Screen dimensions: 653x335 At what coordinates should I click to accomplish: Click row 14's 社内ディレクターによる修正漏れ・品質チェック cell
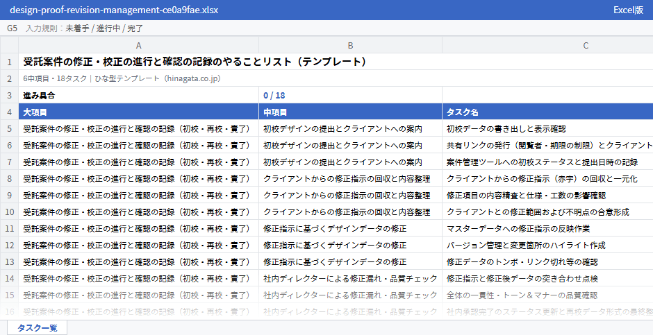pos(350,279)
